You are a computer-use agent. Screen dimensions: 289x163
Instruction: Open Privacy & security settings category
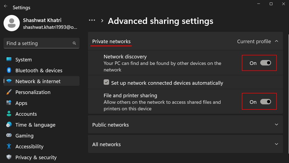tap(36, 157)
